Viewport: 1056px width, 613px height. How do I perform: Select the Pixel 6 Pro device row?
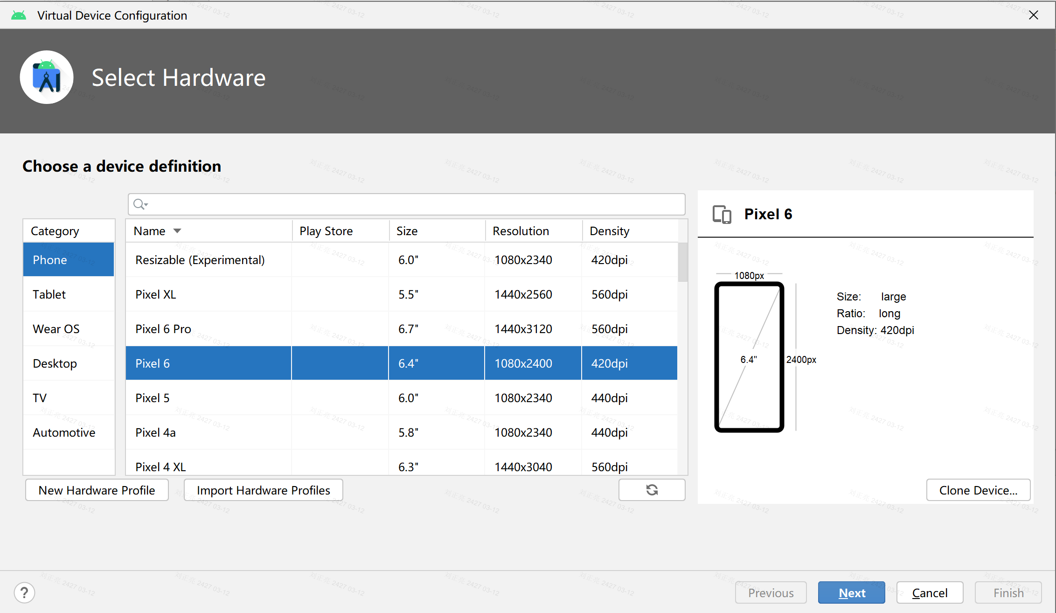coord(402,329)
